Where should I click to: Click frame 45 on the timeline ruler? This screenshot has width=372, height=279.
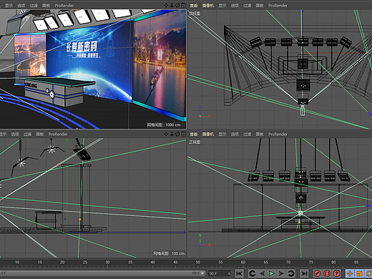pos(175,262)
